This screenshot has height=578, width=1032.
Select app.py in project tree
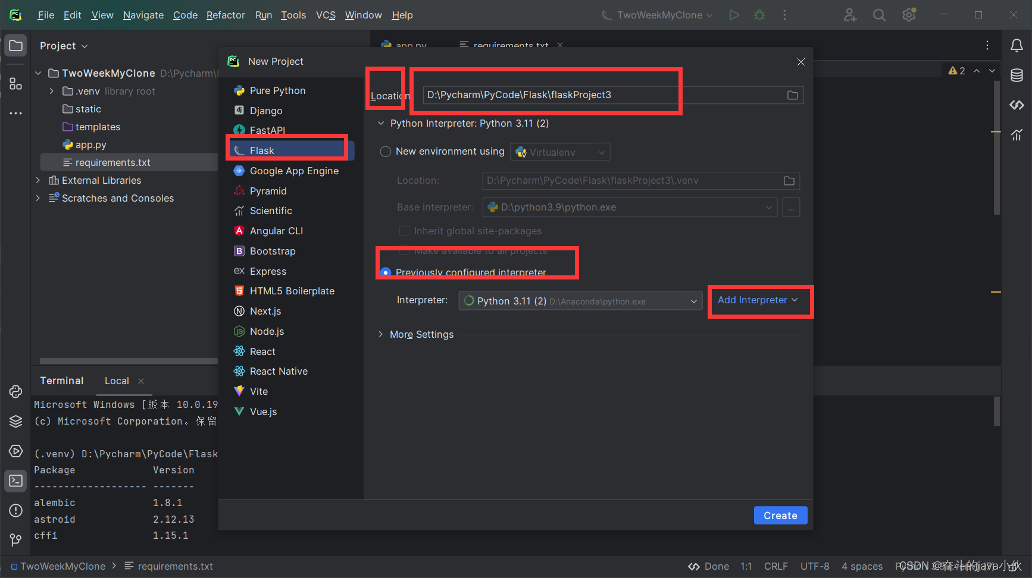(91, 144)
